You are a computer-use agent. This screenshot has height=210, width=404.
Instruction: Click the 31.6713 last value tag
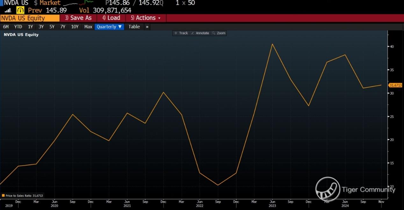395,85
